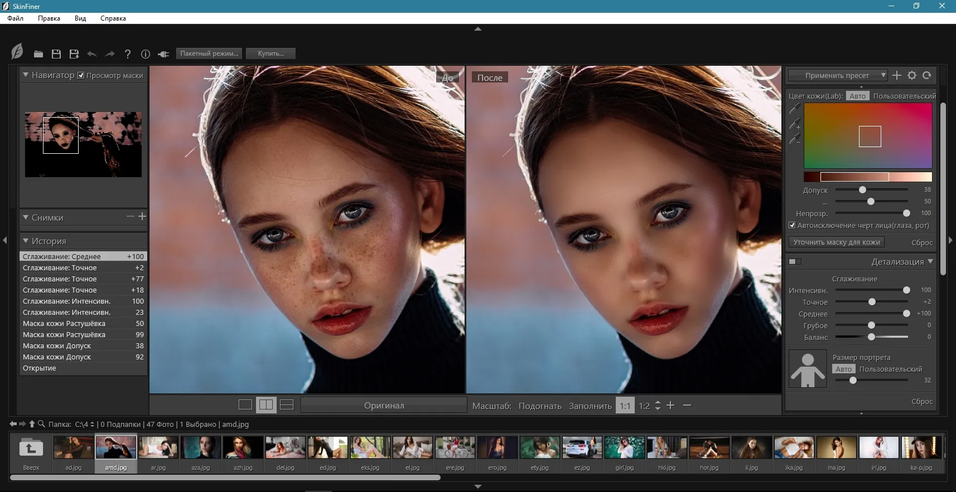
Task: Click Уточнить маску для кожи button
Action: click(x=836, y=242)
